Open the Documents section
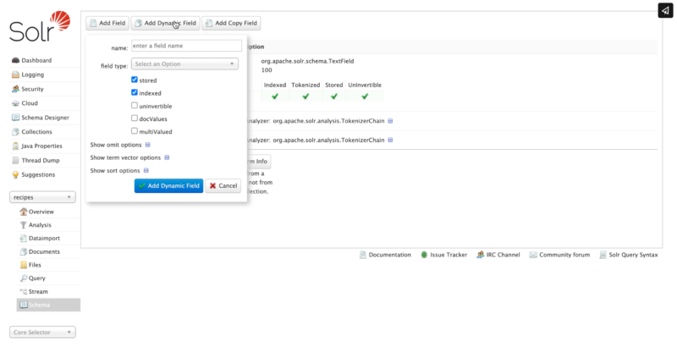The width and height of the screenshot is (677, 358). pyautogui.click(x=44, y=251)
